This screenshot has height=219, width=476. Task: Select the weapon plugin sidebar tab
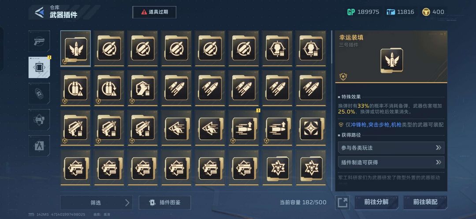point(39,67)
